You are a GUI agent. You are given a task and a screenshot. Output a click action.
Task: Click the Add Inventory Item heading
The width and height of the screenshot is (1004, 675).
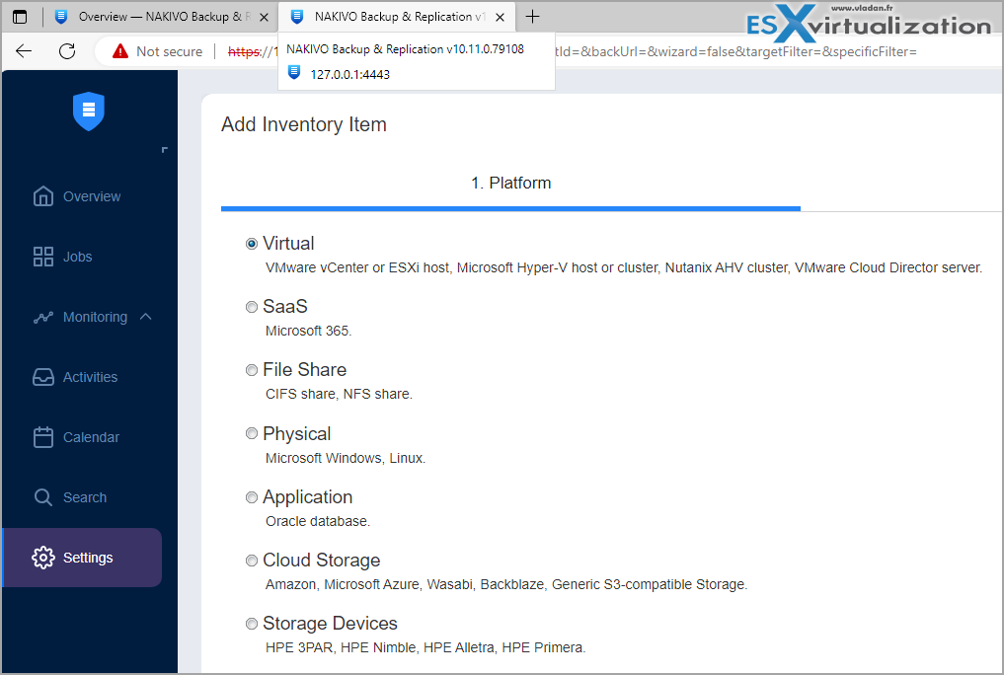tap(303, 124)
